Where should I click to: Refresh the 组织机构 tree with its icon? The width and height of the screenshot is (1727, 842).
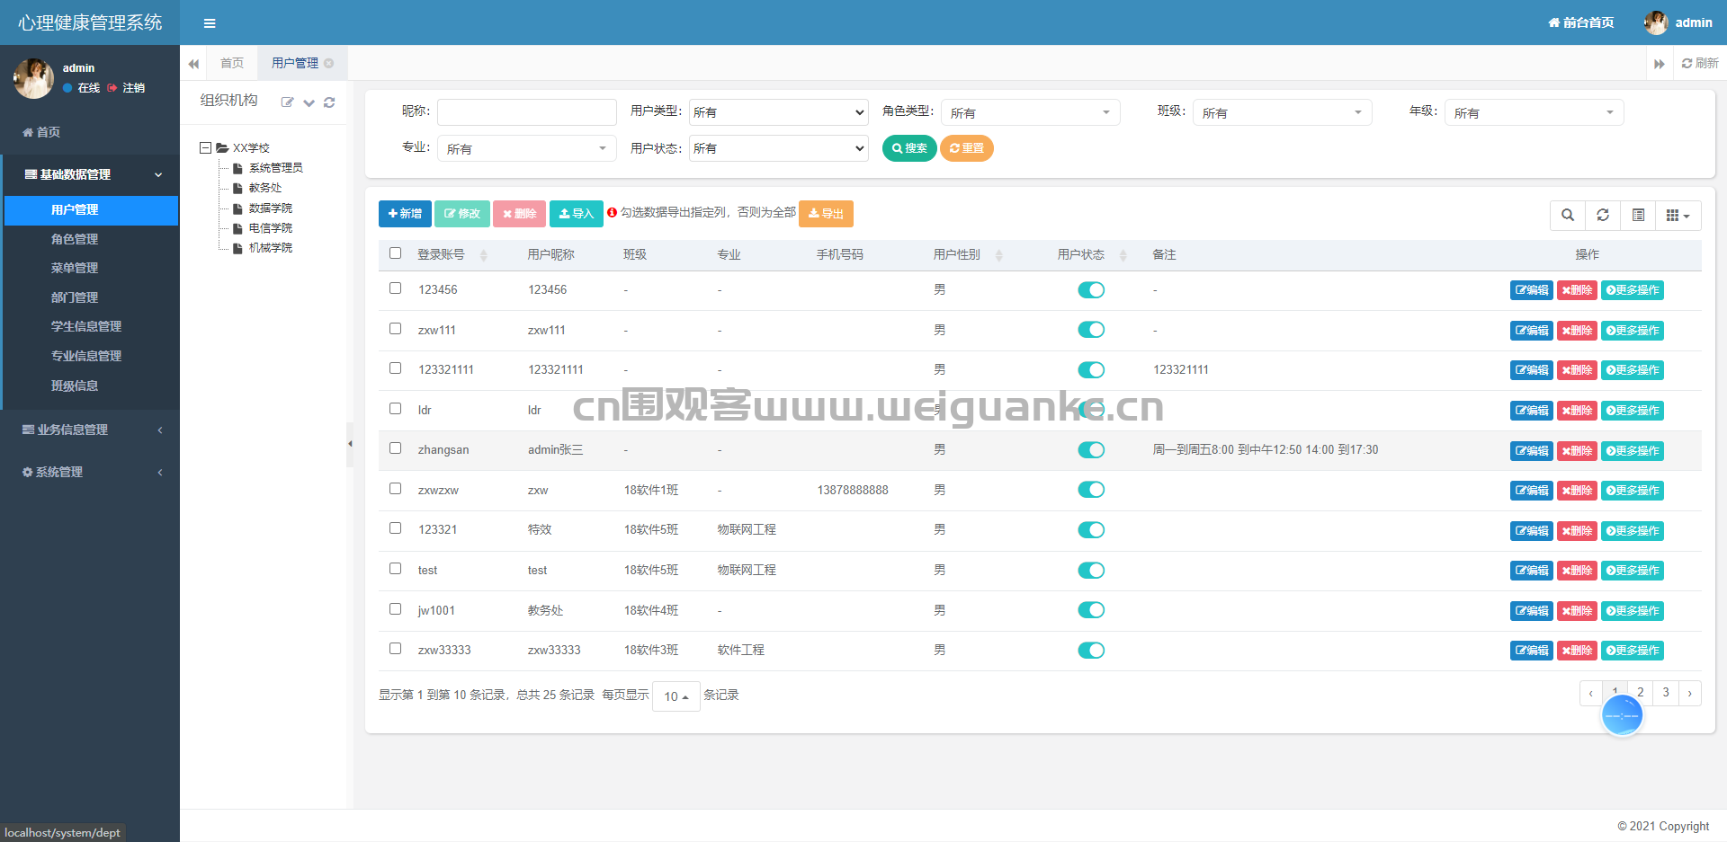click(x=329, y=102)
